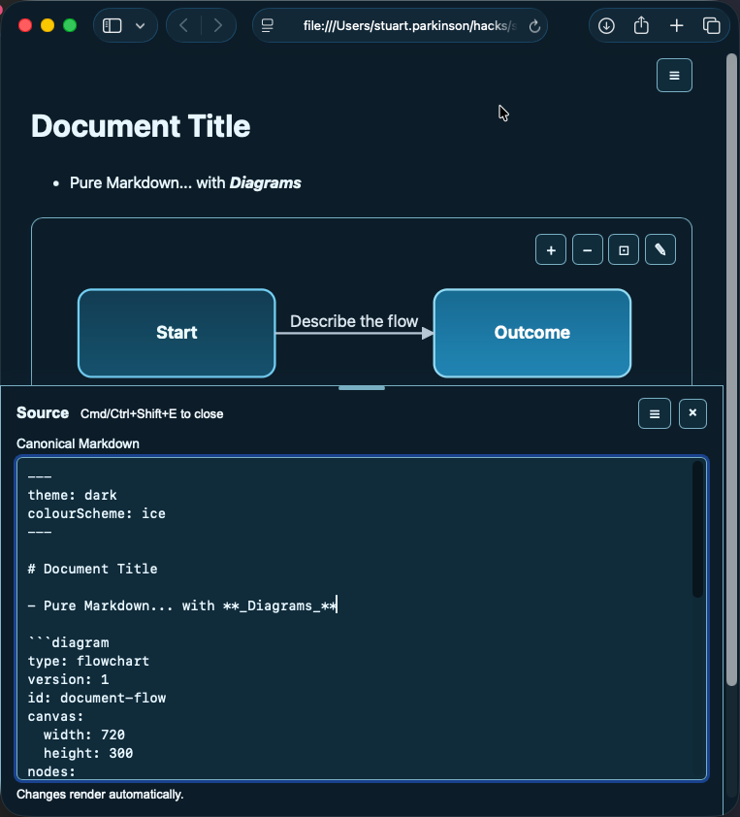Click the 'version: 1' source line

tap(68, 680)
